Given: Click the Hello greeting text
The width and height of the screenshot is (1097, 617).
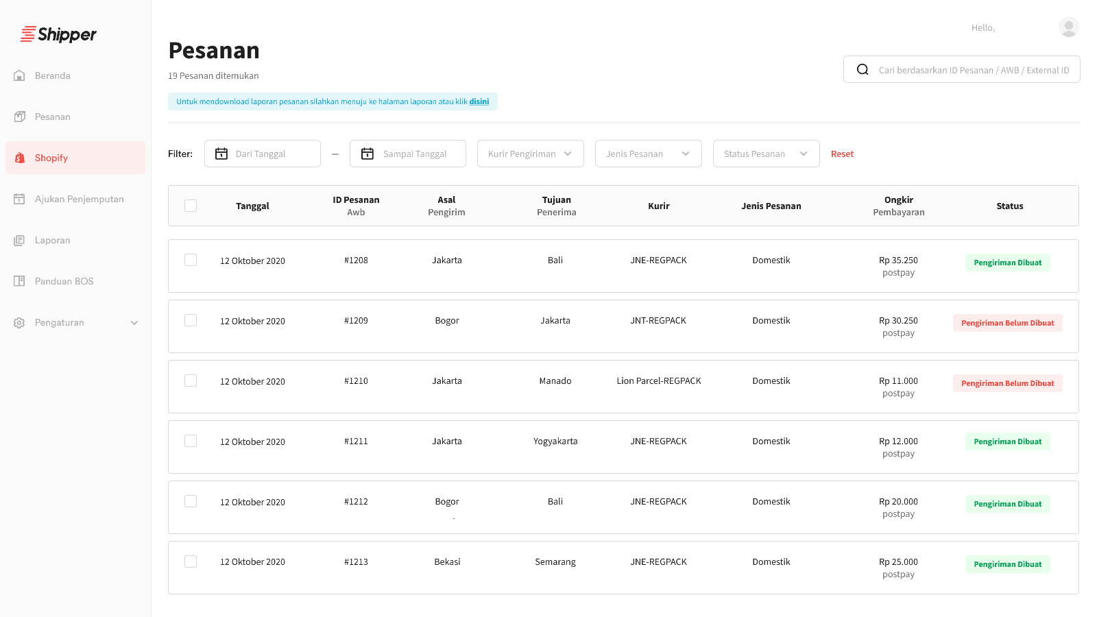Looking at the screenshot, I should click(983, 28).
